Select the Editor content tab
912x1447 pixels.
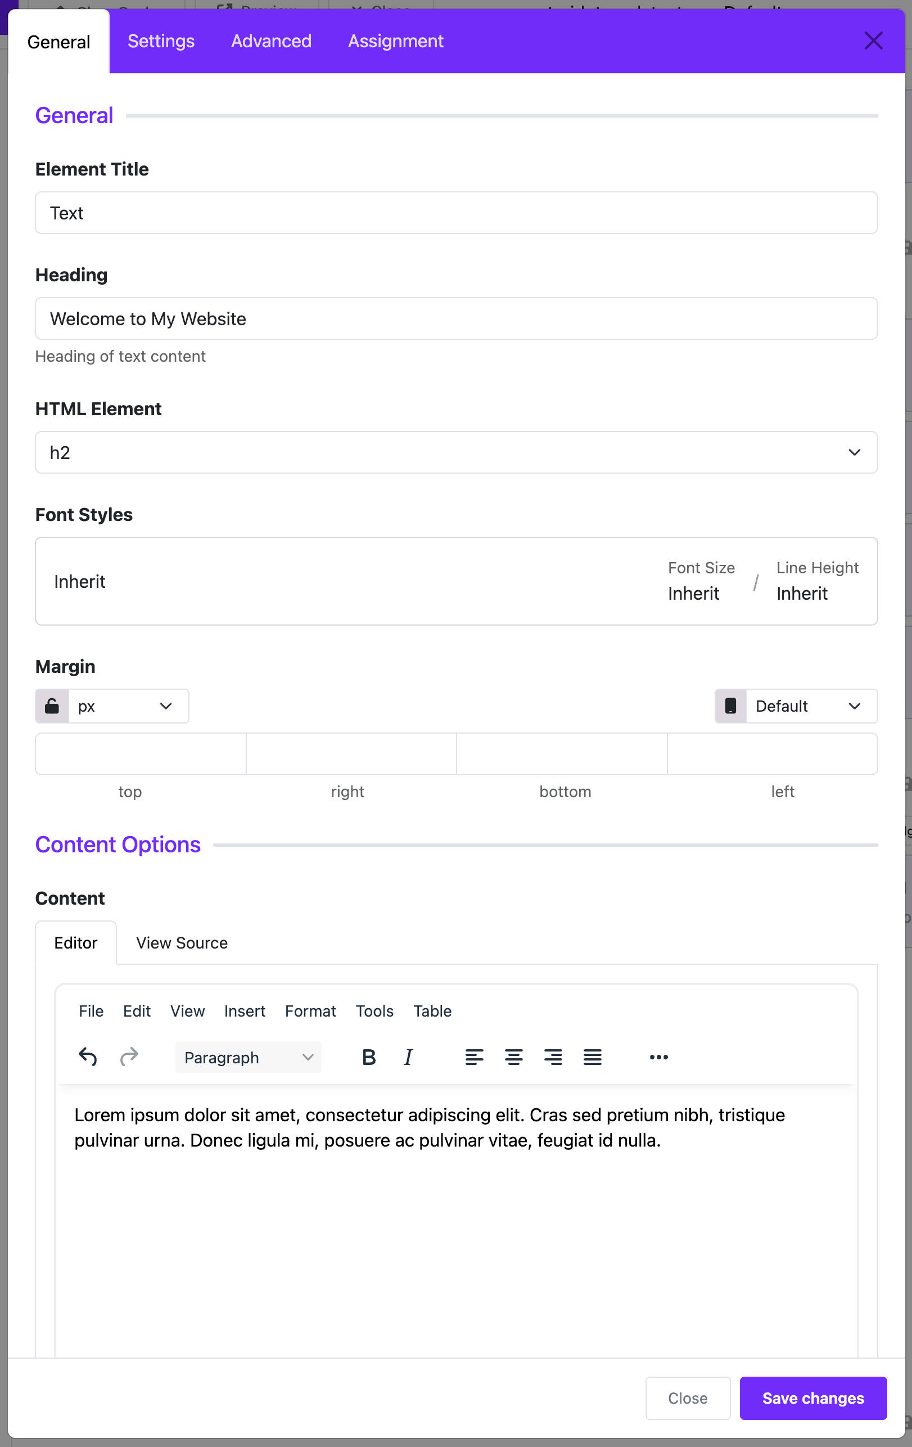click(76, 943)
